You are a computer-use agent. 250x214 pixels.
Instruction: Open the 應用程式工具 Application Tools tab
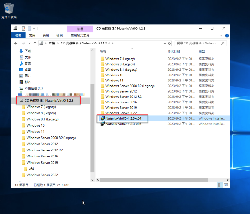tap(80, 35)
